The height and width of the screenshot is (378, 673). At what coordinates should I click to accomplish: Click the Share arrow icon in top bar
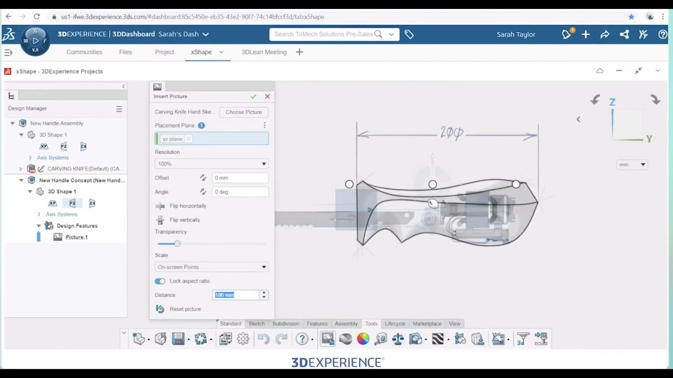coord(605,34)
